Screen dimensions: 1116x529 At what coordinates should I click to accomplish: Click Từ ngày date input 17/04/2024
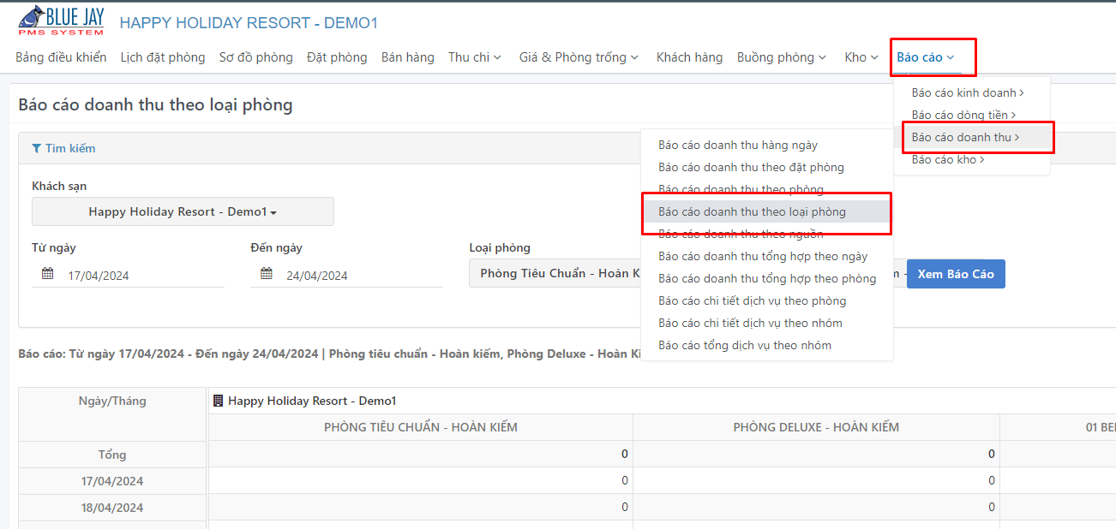pos(128,276)
